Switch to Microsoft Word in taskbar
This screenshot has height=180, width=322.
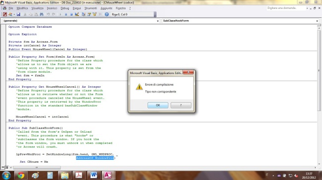[x=94, y=176]
